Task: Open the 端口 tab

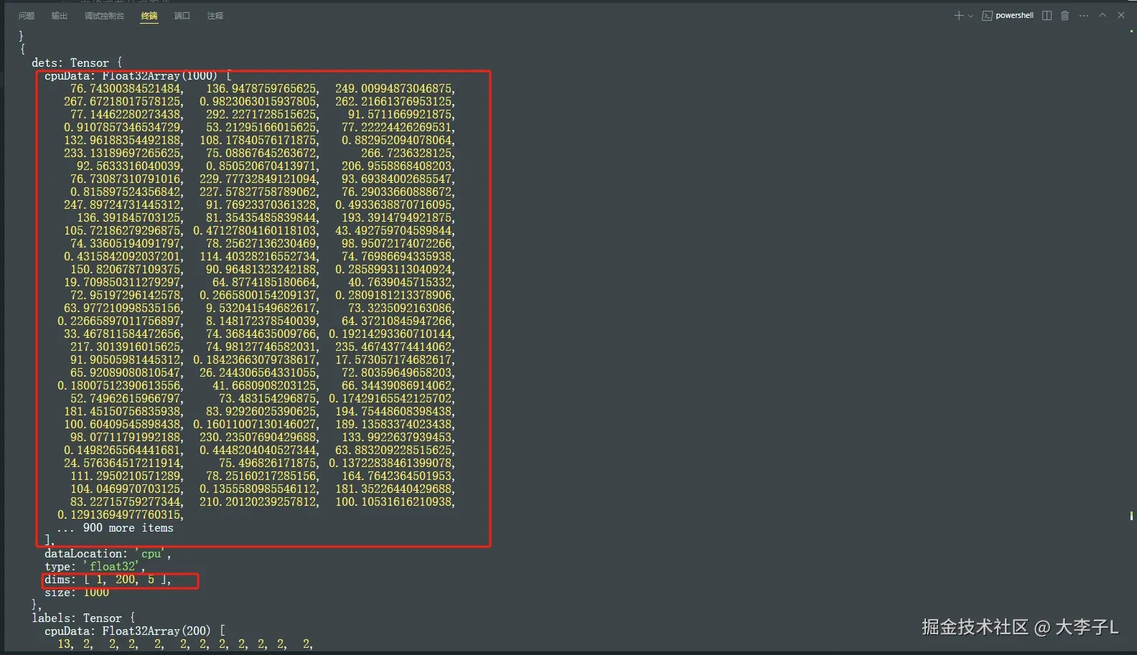Action: coord(182,16)
